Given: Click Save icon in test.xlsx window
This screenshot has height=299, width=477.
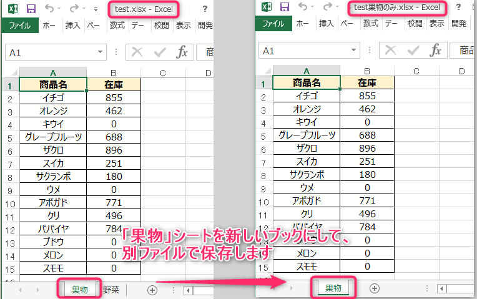Looking at the screenshot, I should (31, 9).
